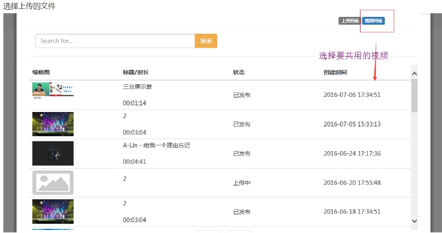
Task: Click the 创建时间 column header
Action: (x=335, y=72)
